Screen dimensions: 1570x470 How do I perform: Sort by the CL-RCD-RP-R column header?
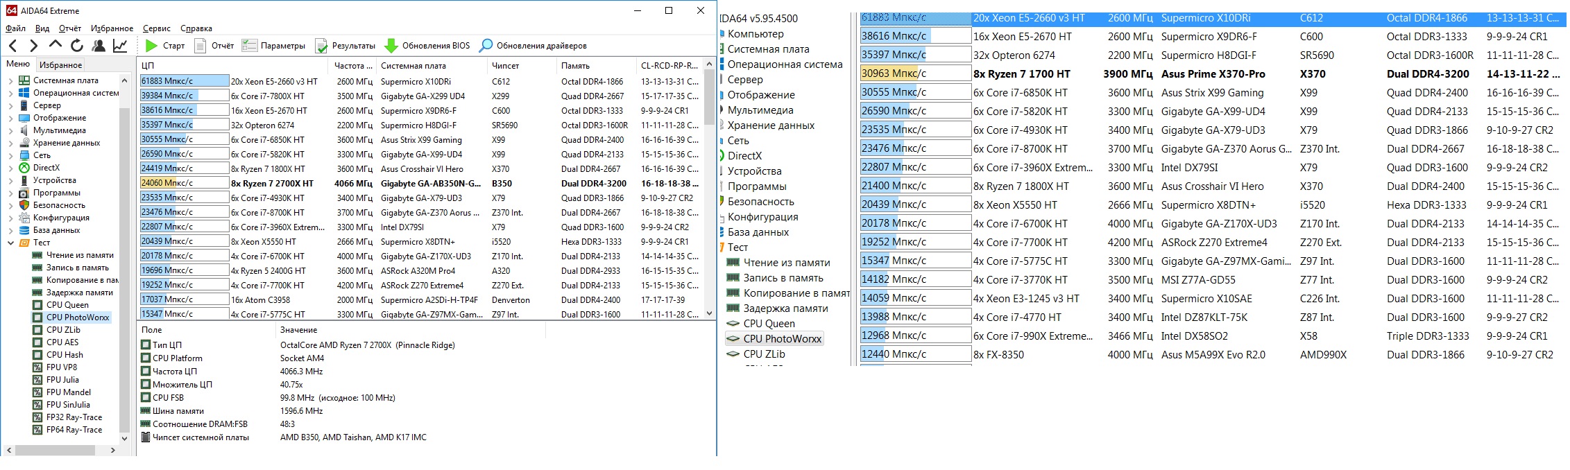click(x=669, y=66)
